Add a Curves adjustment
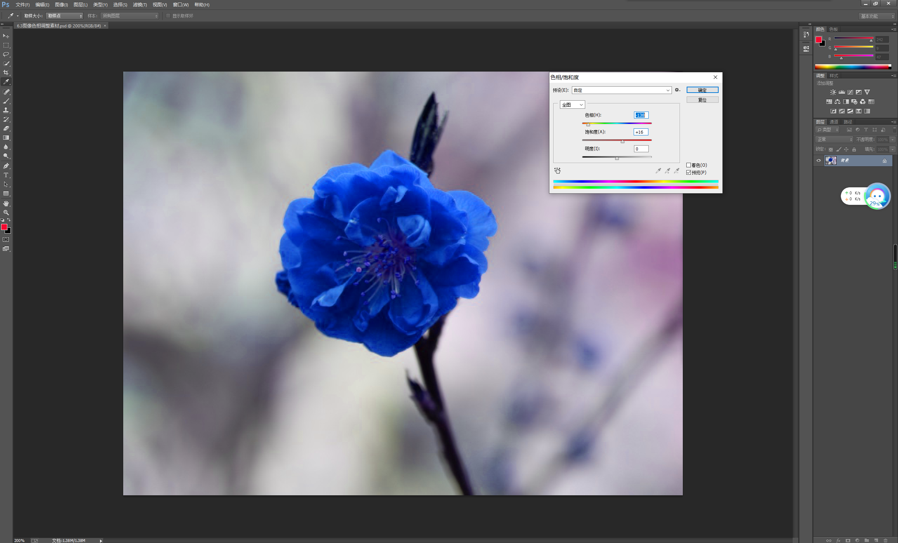 point(850,92)
